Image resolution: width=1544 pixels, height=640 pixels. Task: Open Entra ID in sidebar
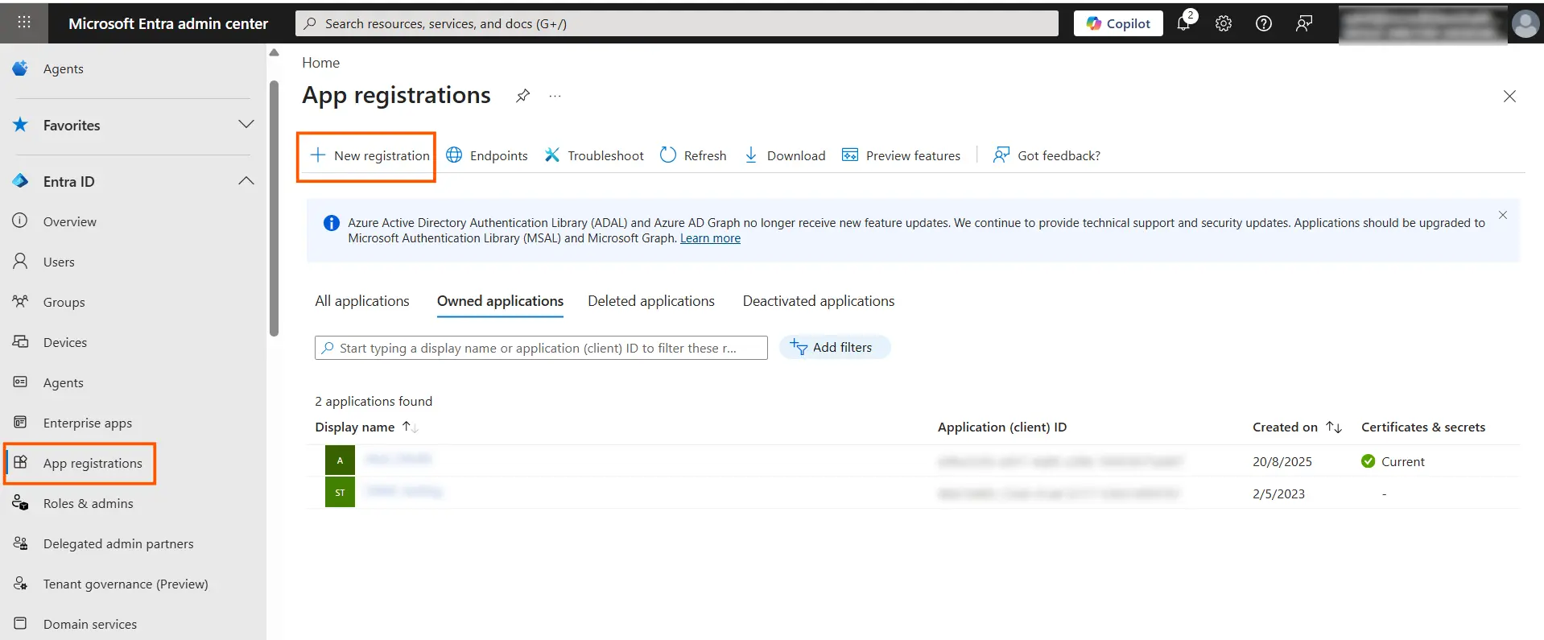click(68, 181)
